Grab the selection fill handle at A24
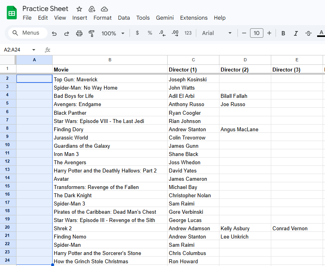Screen dimensions: 325x266 [x=53, y=264]
